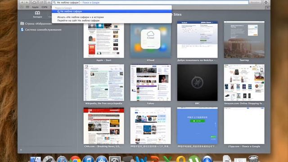Open System Preferences gear in Dock

point(115,159)
